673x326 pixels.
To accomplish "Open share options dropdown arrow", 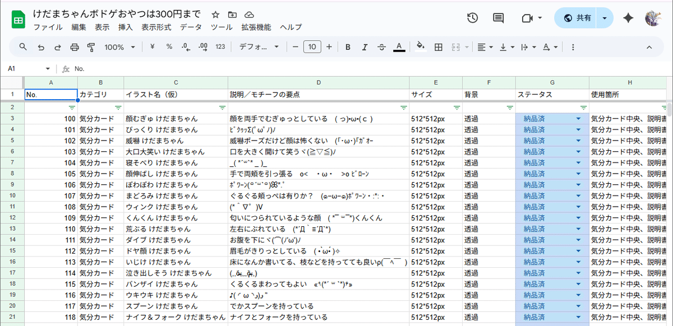I will click(605, 18).
